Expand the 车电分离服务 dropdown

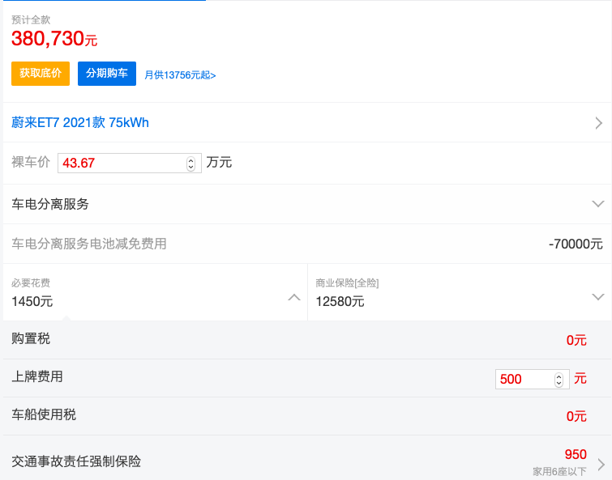coord(306,204)
